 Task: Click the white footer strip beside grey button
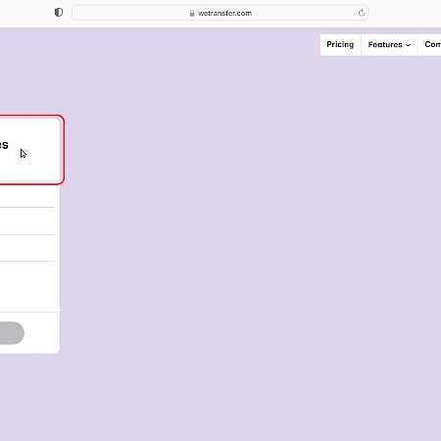tap(42, 333)
